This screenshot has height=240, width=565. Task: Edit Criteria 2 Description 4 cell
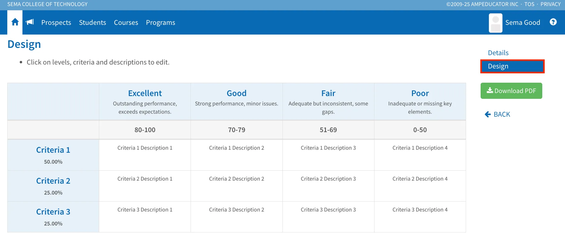tap(420, 186)
